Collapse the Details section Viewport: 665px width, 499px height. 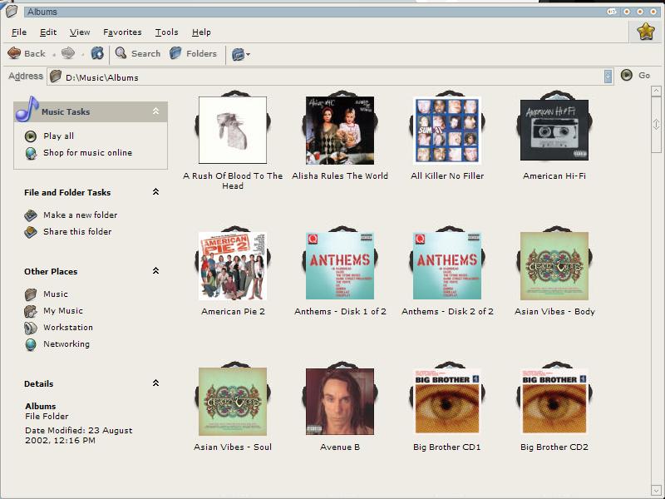[155, 383]
